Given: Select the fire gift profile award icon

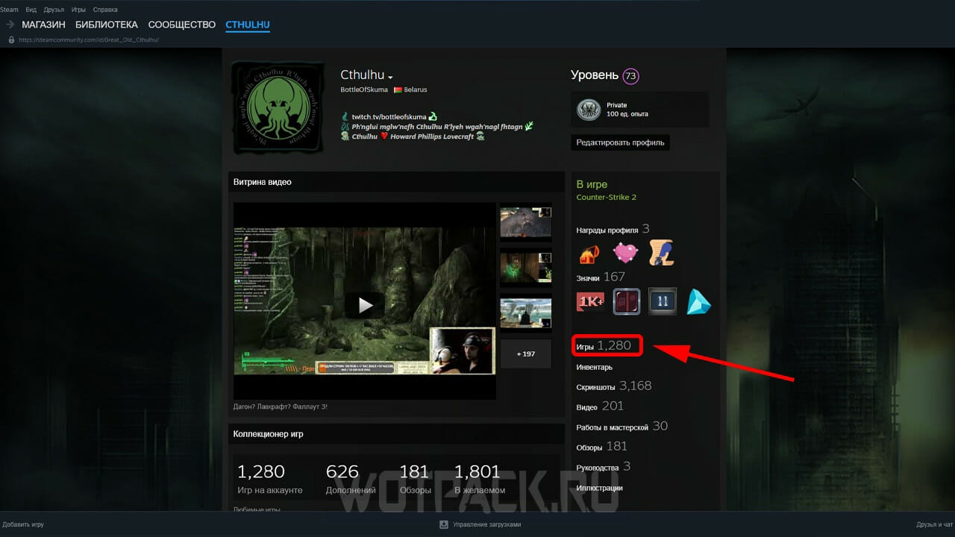Looking at the screenshot, I should 590,254.
